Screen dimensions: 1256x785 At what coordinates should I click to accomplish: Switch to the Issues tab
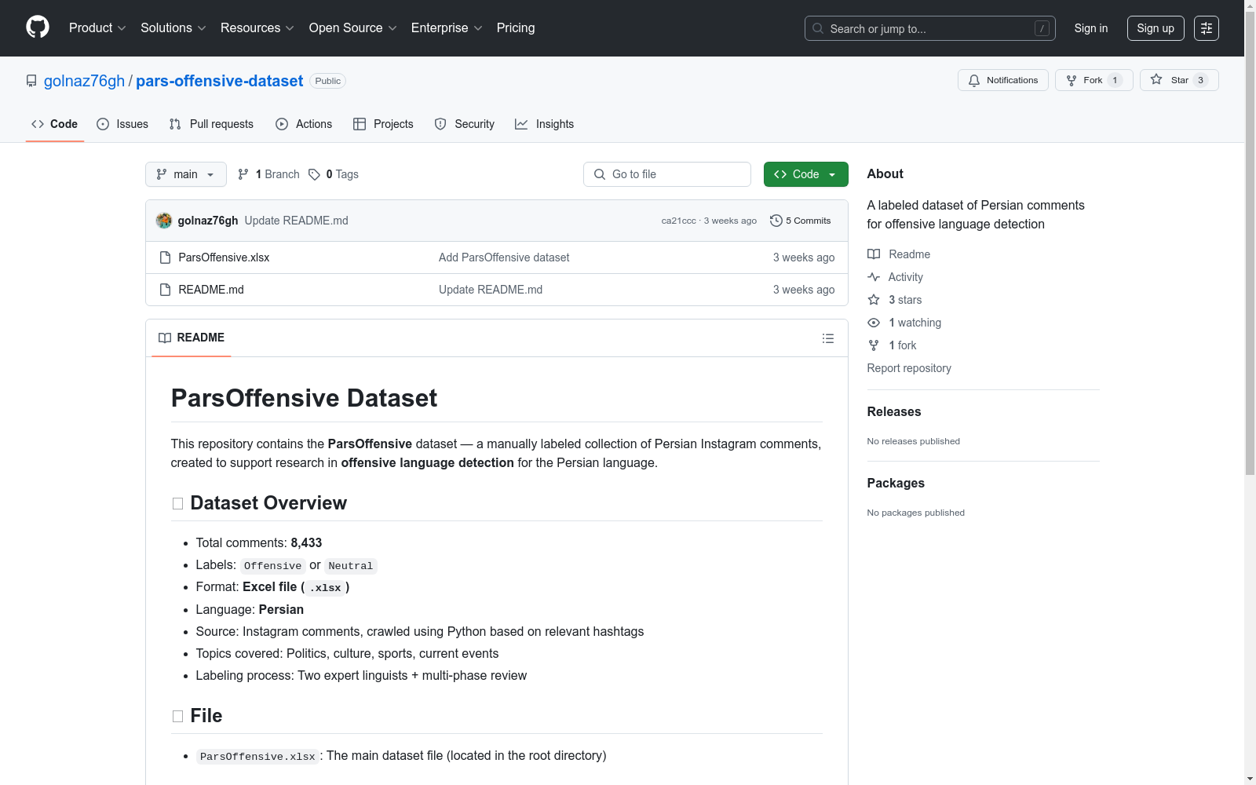point(122,124)
